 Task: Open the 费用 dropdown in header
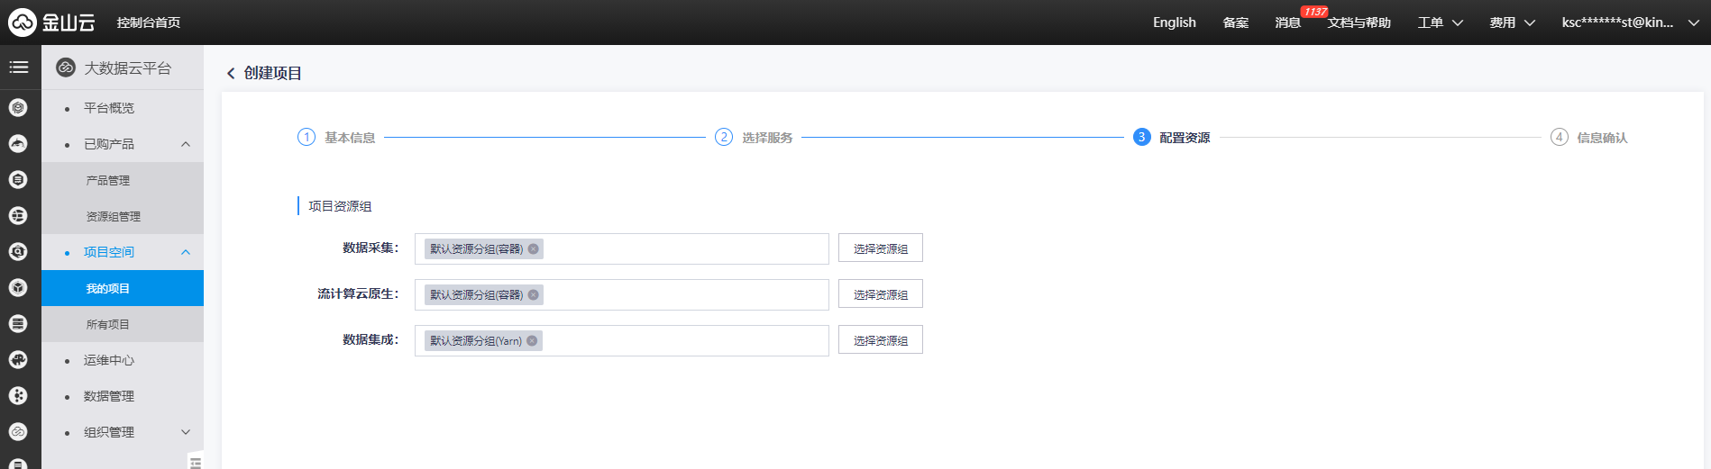1512,23
